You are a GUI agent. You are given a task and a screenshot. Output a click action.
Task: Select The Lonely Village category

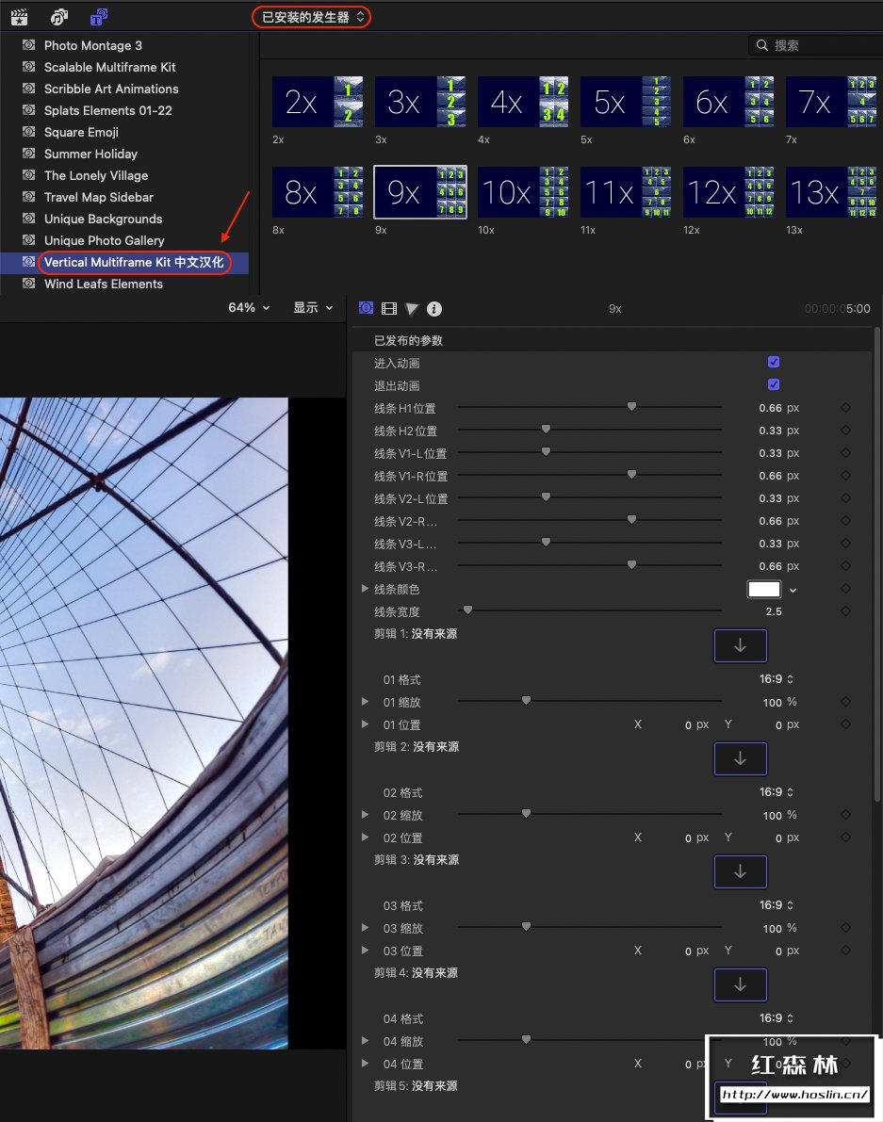pyautogui.click(x=96, y=175)
